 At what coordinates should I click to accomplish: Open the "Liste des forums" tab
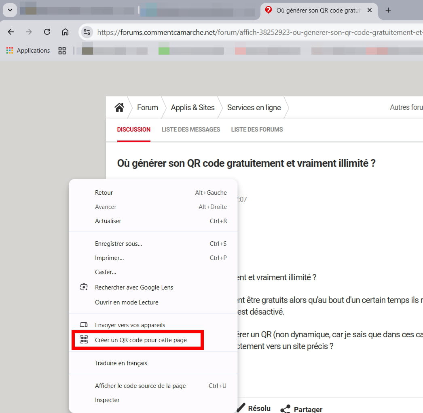coord(257,130)
